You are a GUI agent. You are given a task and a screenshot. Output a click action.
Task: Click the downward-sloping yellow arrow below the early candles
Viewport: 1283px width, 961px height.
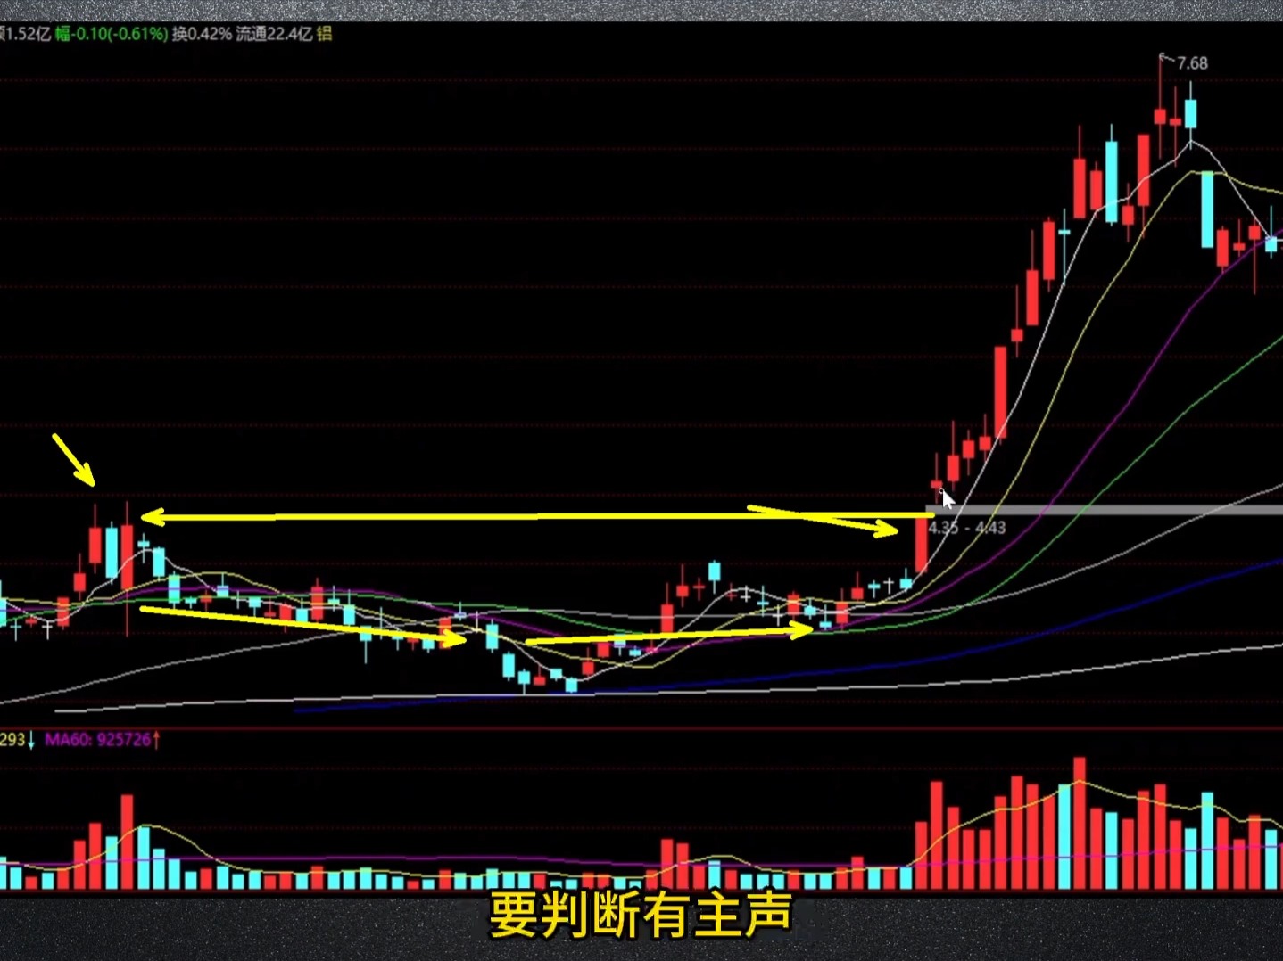point(303,626)
